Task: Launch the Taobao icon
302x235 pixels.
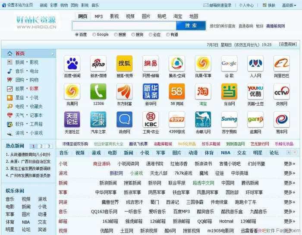Action: [x=203, y=91]
